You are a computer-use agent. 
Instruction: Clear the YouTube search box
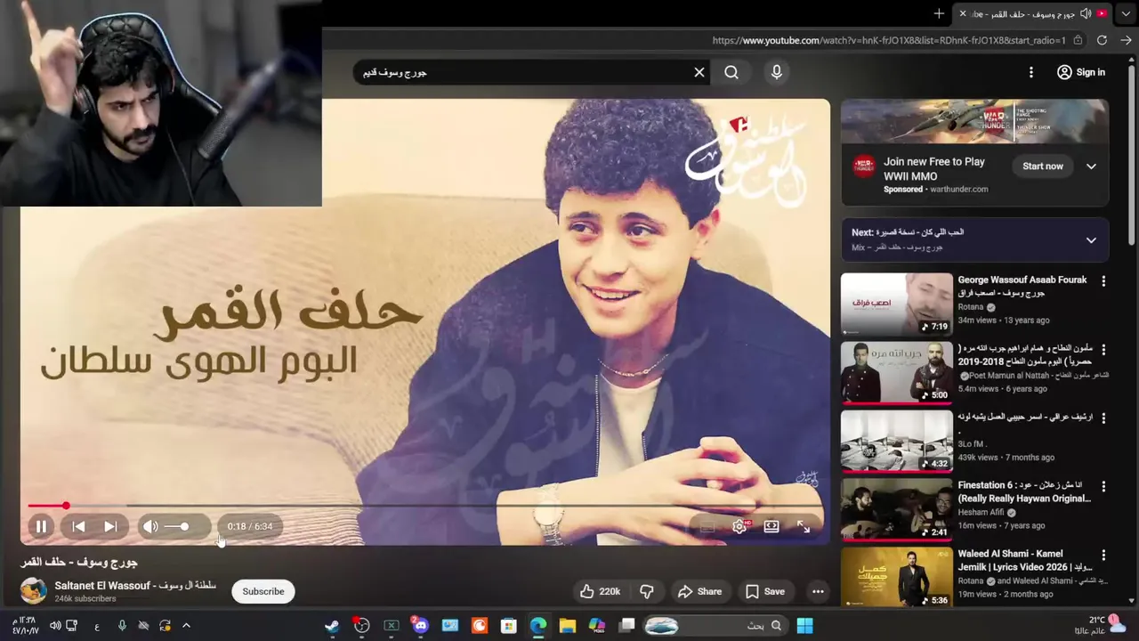699,72
